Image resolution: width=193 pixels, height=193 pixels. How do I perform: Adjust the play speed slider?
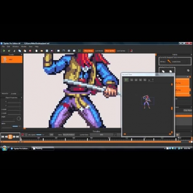[x=42, y=135]
